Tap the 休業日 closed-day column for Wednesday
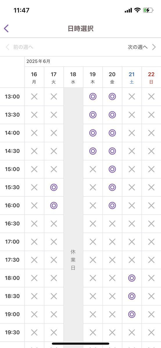 73,260
